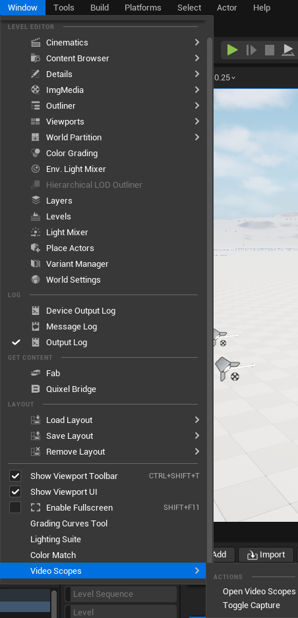Screen dimensions: 298x618
Task: Open the Platforms menu
Action: click(142, 7)
